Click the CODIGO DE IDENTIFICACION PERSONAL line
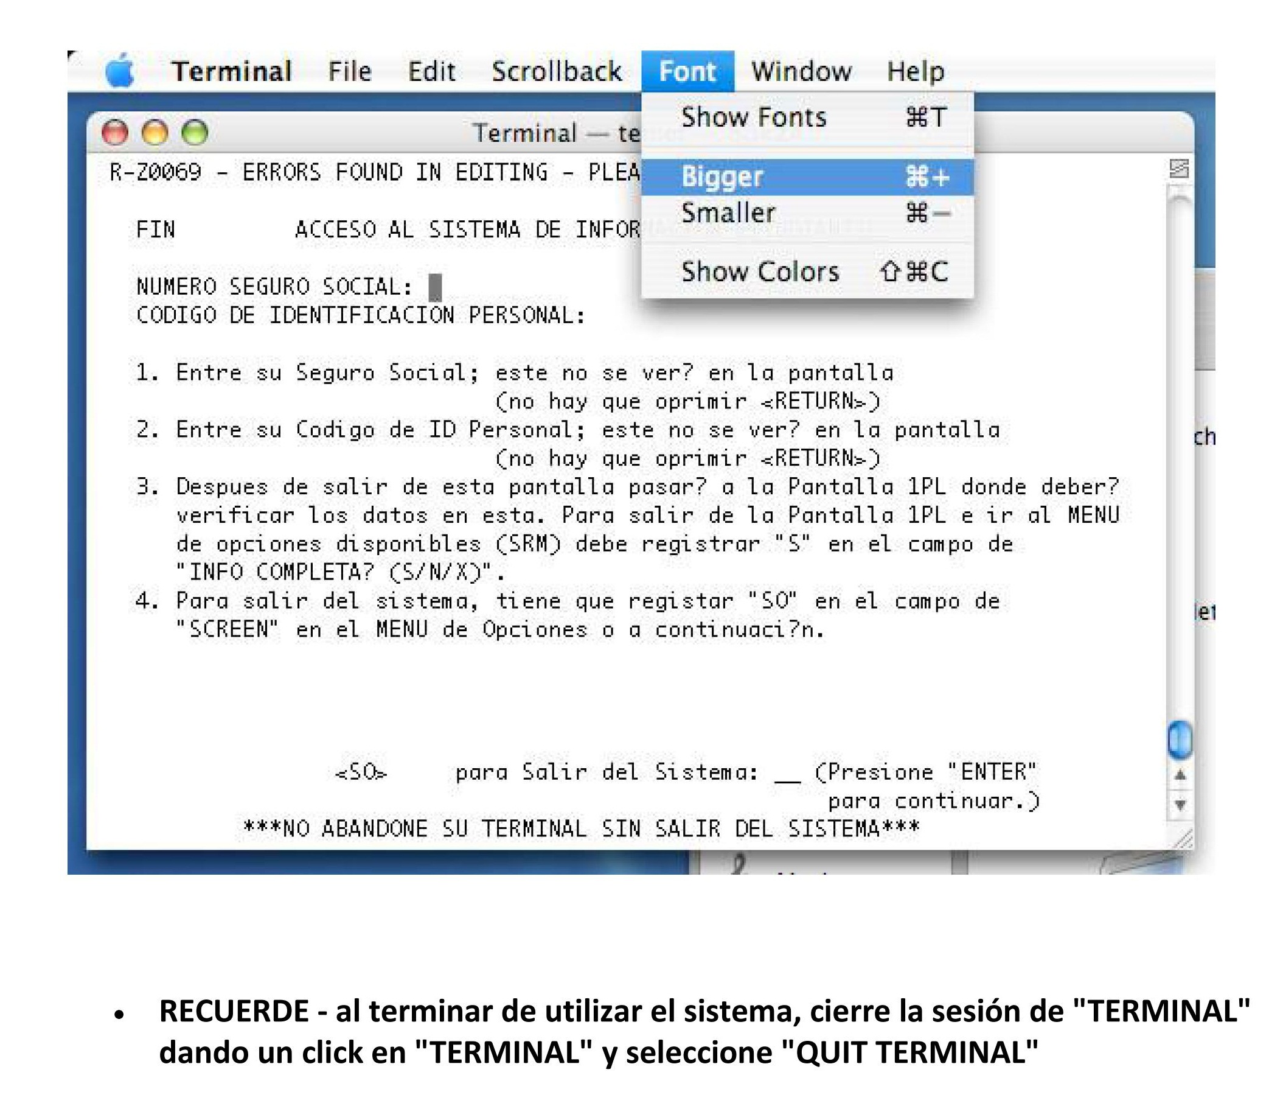 (360, 315)
